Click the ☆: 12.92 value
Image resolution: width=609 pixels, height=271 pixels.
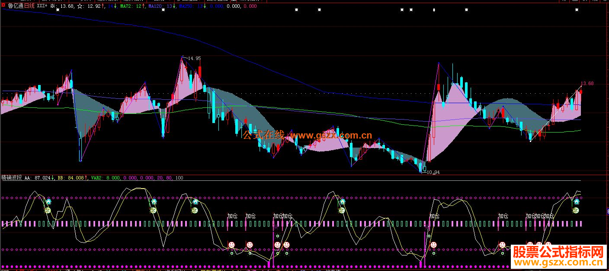click(x=90, y=6)
